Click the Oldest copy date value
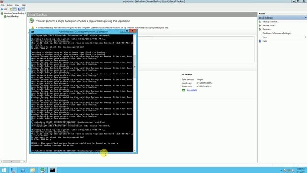 [203, 86]
